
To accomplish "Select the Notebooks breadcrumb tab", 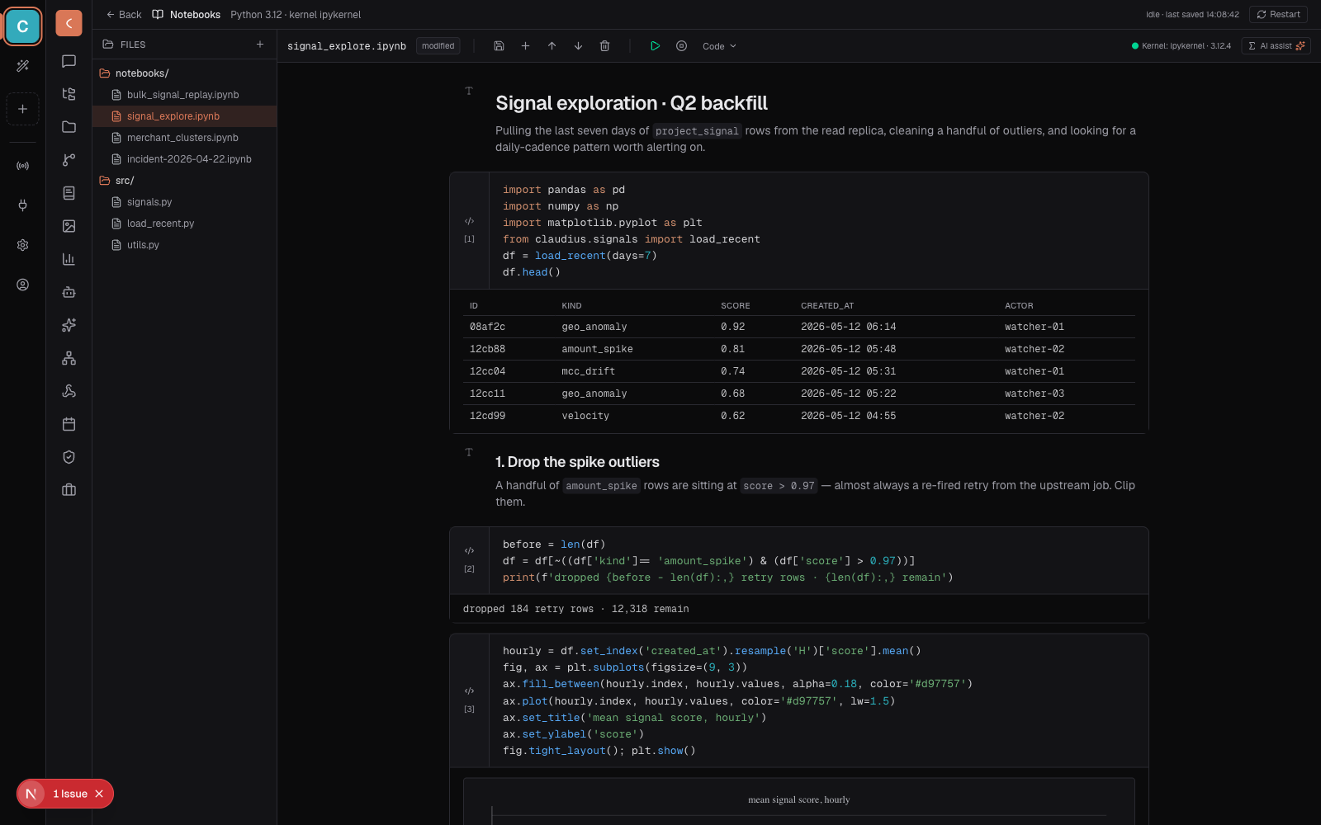I will [x=187, y=15].
